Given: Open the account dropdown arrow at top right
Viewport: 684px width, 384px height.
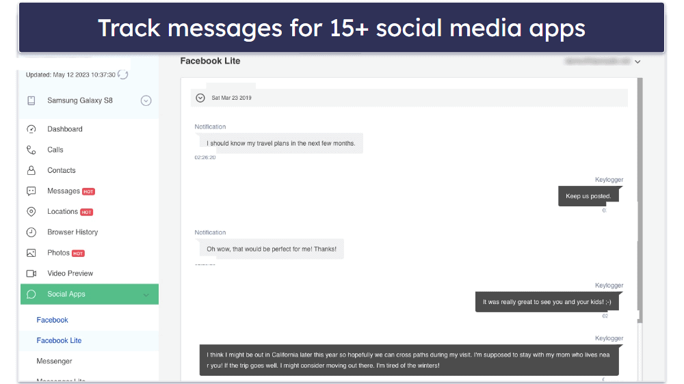Looking at the screenshot, I should tap(637, 62).
